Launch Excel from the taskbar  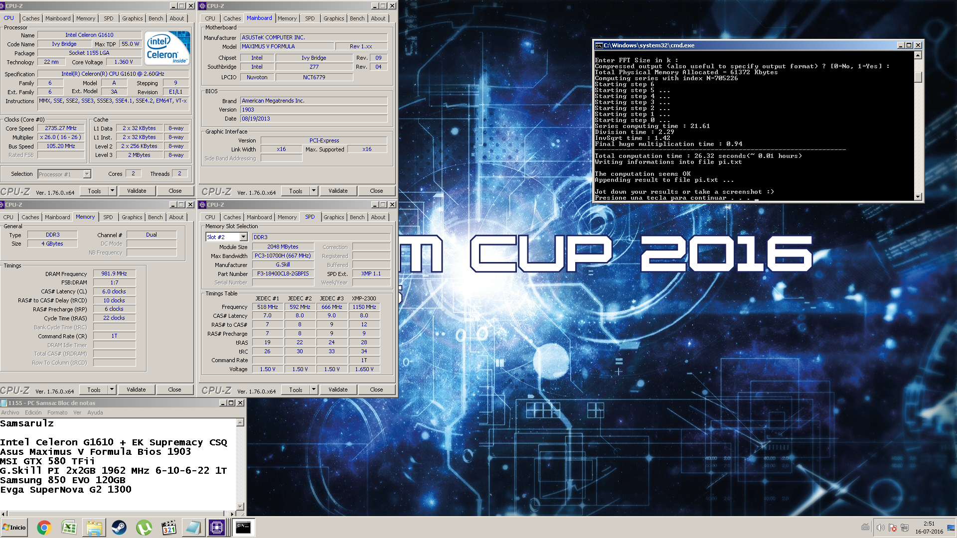pos(69,528)
